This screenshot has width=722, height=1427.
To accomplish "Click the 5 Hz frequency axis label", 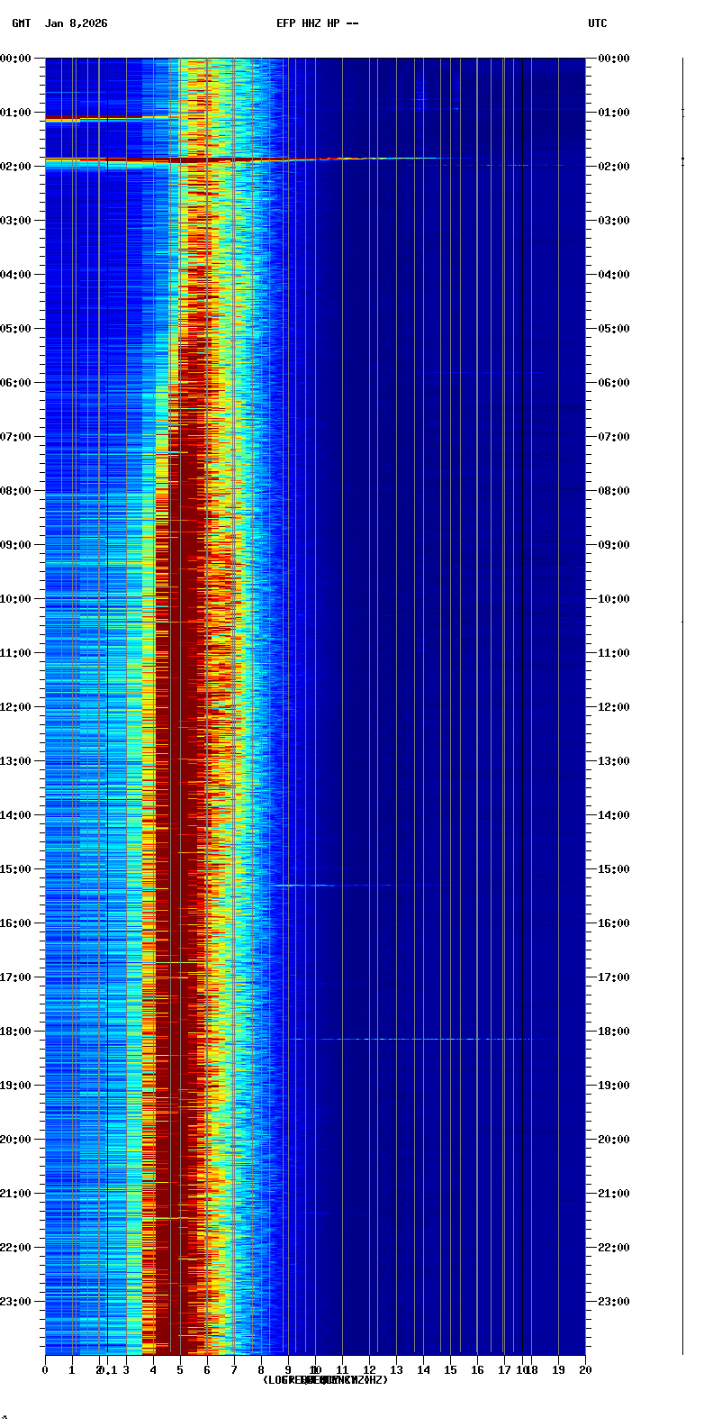I will click(x=180, y=1370).
